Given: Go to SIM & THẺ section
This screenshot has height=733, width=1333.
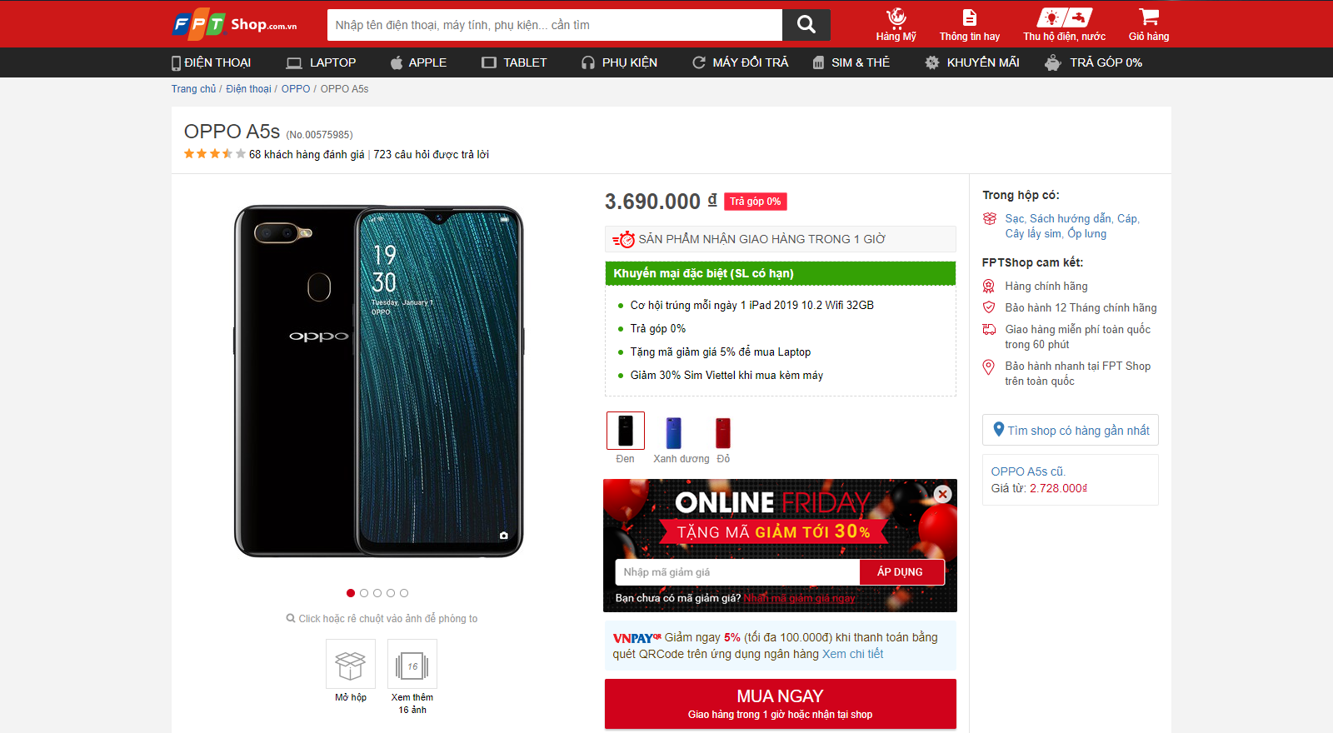Looking at the screenshot, I should [x=851, y=62].
